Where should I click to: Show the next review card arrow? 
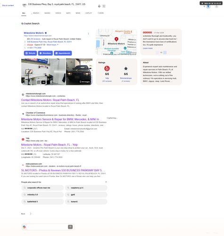pyautogui.click(x=165, y=52)
